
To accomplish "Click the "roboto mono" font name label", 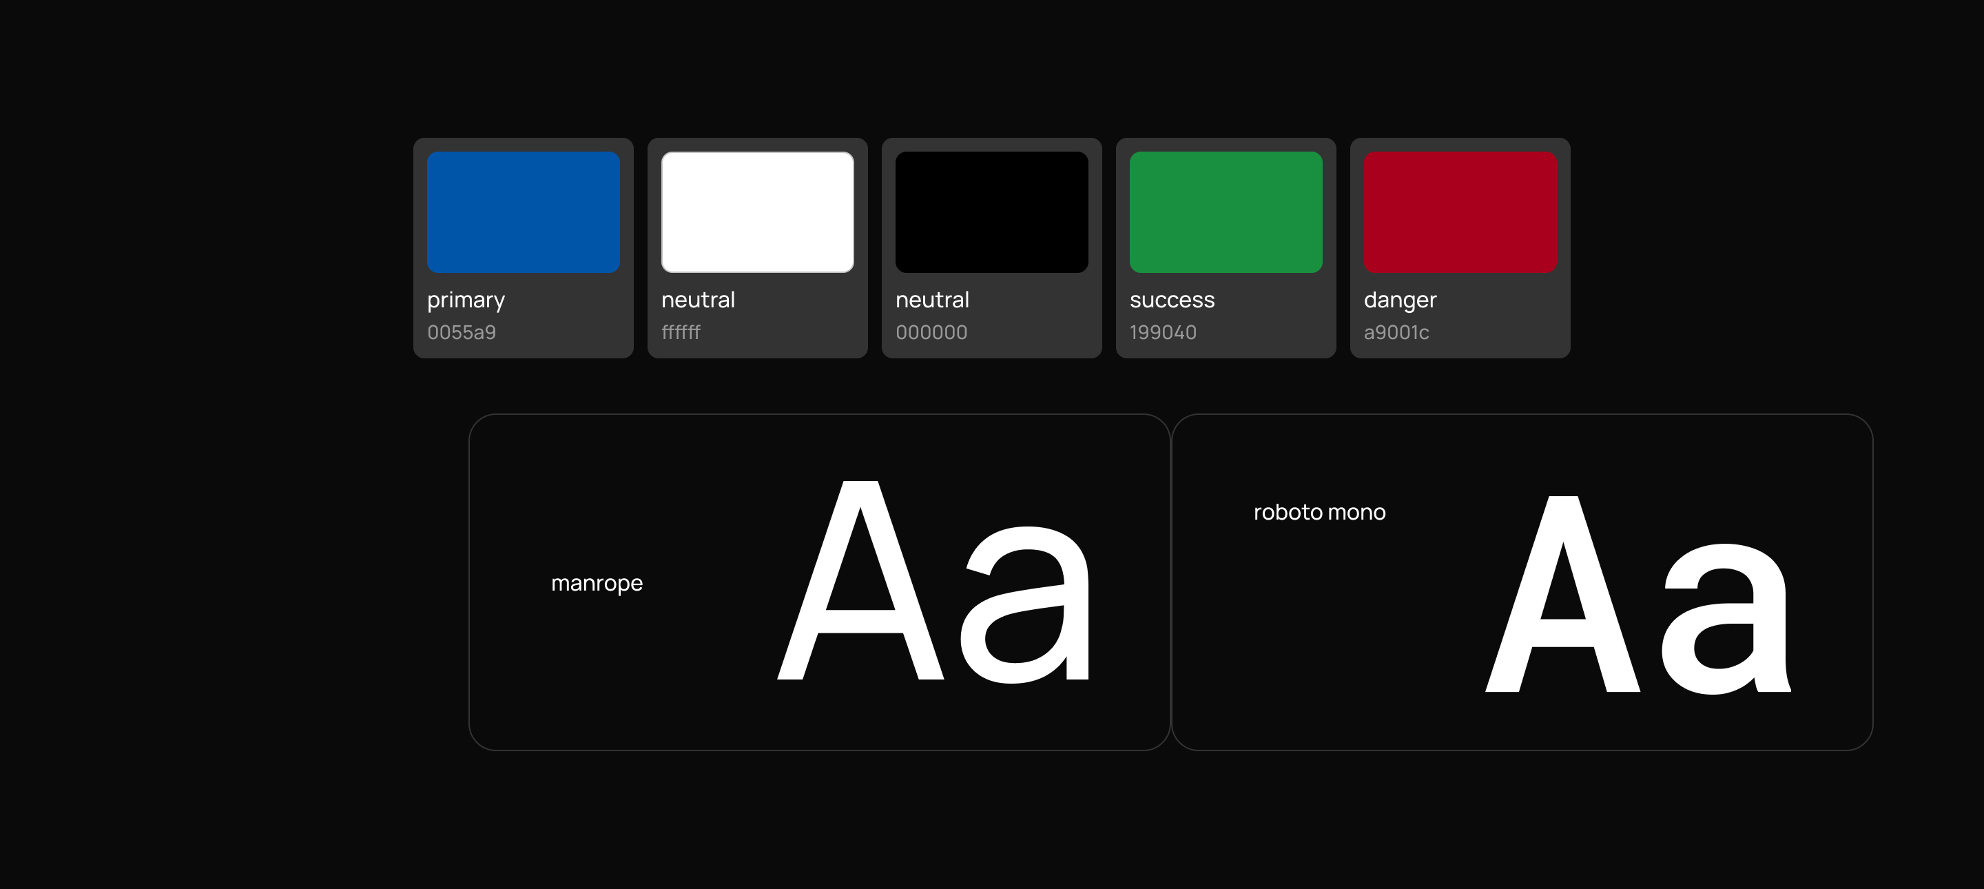I will (x=1319, y=512).
